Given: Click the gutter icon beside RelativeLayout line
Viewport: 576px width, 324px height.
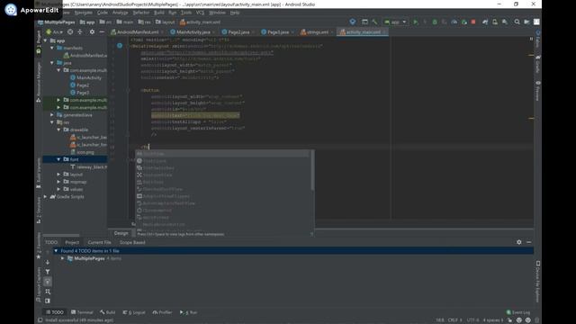Looking at the screenshot, I should [120, 46].
